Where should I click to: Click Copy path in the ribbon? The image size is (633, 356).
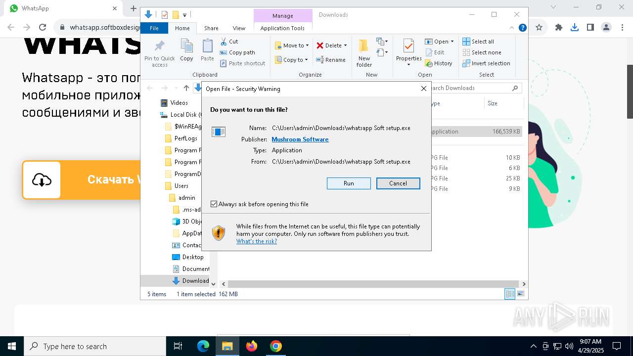click(237, 52)
